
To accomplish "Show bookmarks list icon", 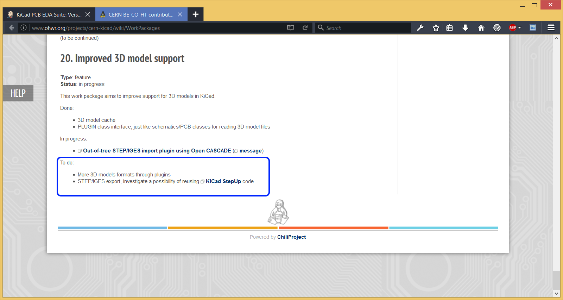I will pyautogui.click(x=450, y=28).
